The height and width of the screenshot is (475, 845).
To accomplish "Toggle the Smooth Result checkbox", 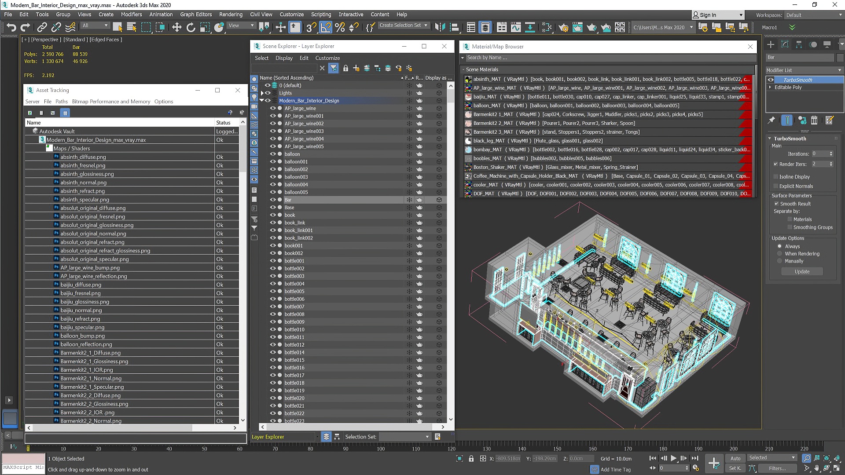I will [777, 204].
